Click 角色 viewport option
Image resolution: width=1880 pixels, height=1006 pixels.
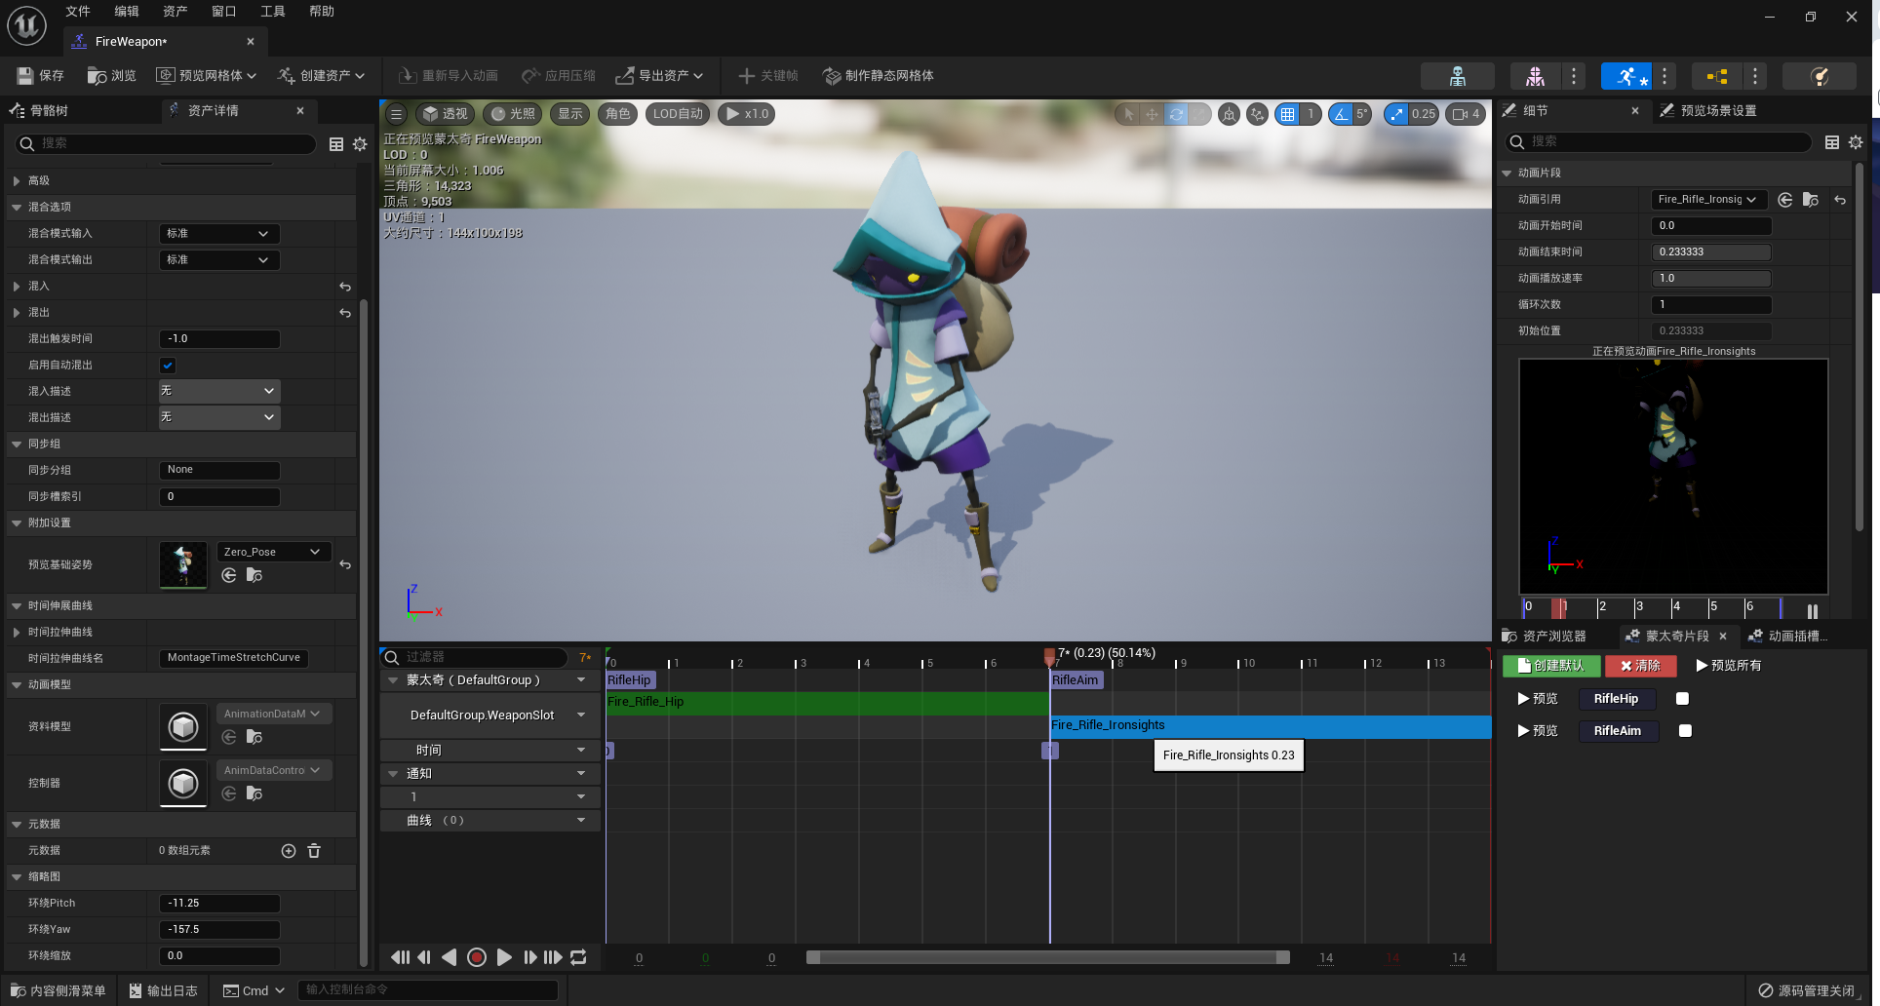click(618, 114)
